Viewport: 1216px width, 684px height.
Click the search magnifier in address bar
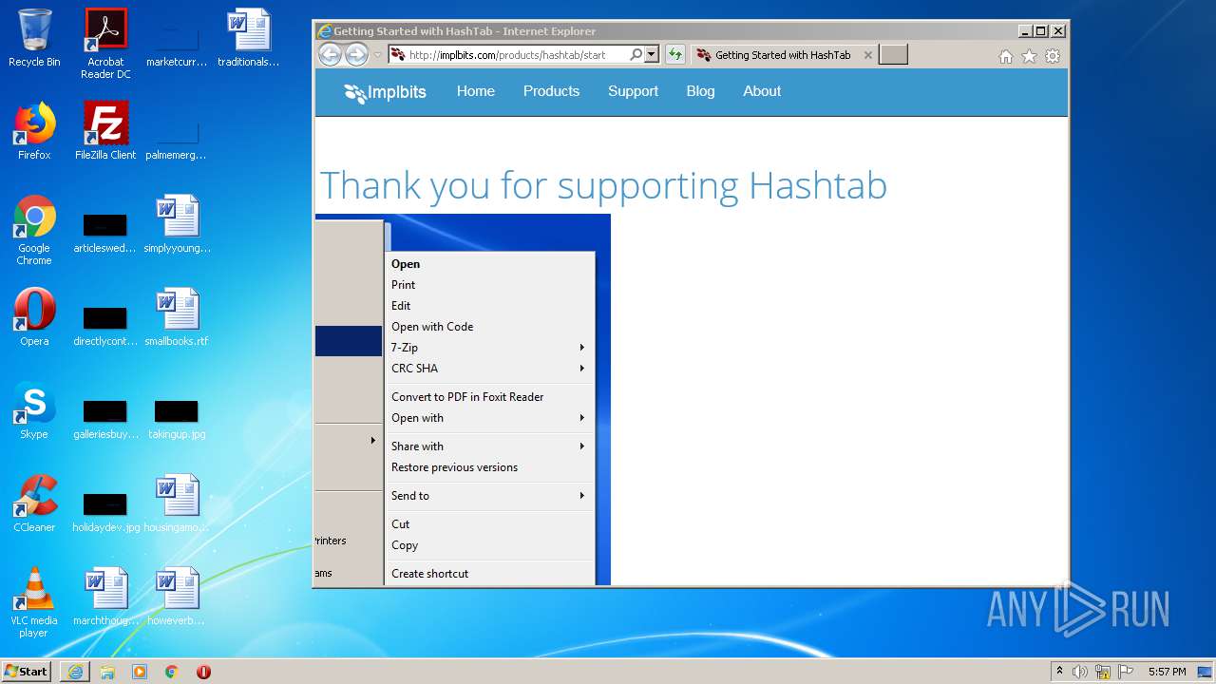click(636, 55)
